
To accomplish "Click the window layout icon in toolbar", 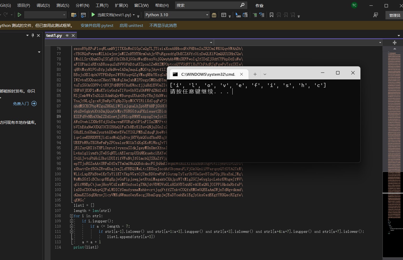I will [x=224, y=15].
